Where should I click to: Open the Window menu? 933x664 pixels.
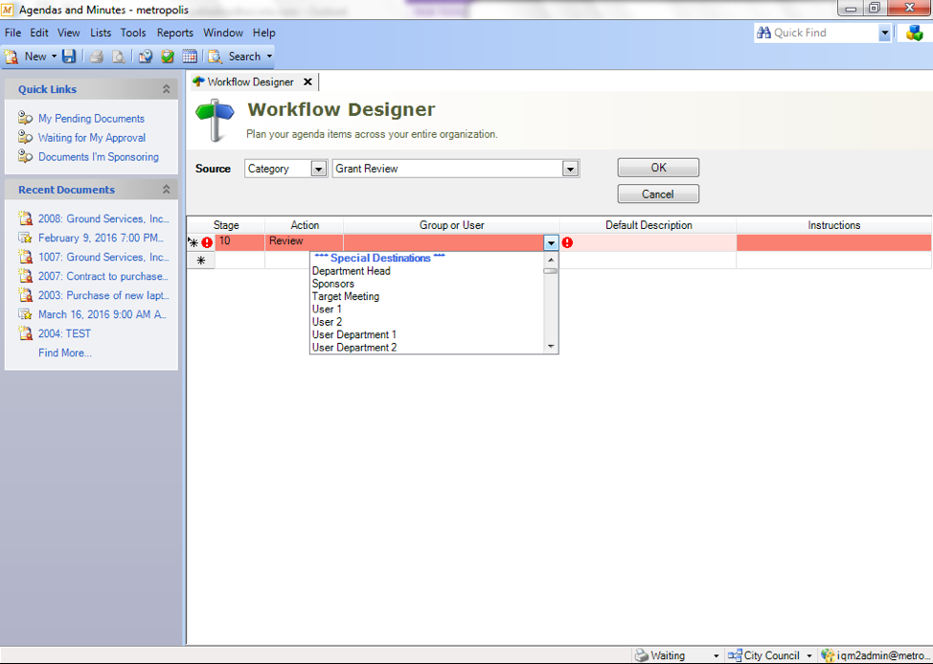(223, 33)
